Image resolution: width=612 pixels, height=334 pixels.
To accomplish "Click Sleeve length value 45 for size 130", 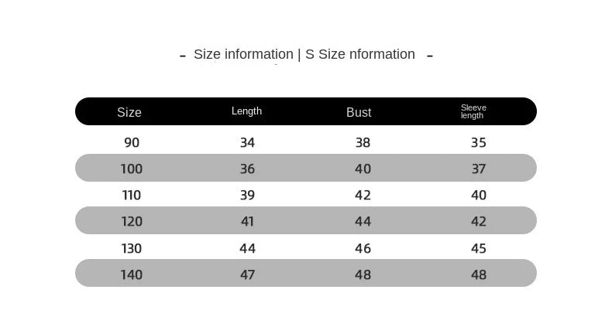I will [x=479, y=248].
